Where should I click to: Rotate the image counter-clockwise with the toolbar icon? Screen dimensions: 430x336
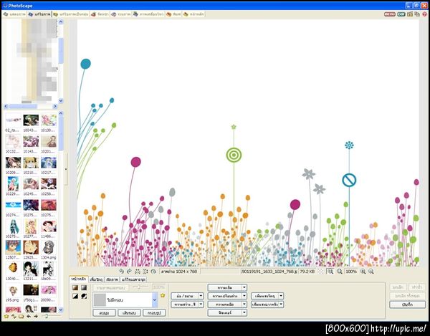[x=121, y=272]
